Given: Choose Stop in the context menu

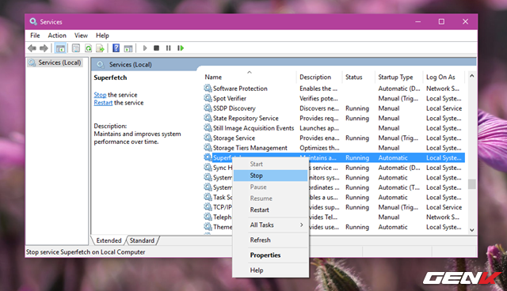Looking at the screenshot, I should coord(270,176).
